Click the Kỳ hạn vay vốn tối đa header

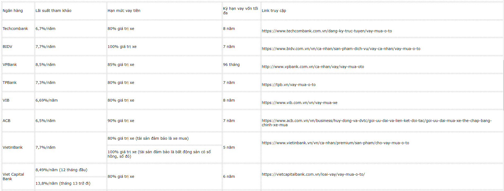(240, 11)
